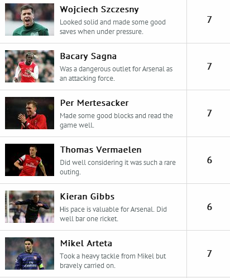Select Vermaelen's rating of 6
Viewport: 230px width, 278px height.
(209, 160)
